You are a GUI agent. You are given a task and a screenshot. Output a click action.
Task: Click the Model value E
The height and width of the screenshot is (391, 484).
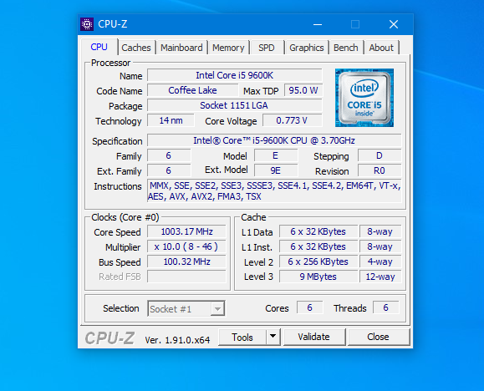point(276,155)
